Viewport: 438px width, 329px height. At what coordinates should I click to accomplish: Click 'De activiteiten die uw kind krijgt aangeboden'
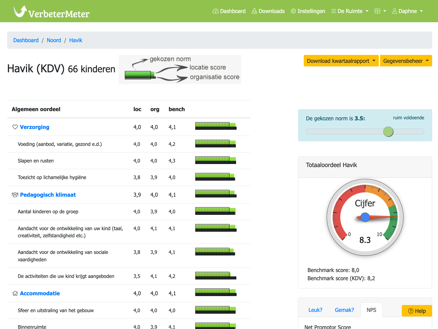[x=66, y=276]
